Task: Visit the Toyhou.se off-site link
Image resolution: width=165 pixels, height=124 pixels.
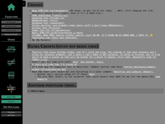Action: click(11, 112)
